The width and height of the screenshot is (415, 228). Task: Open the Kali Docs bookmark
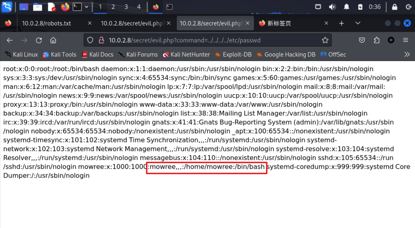point(97,54)
